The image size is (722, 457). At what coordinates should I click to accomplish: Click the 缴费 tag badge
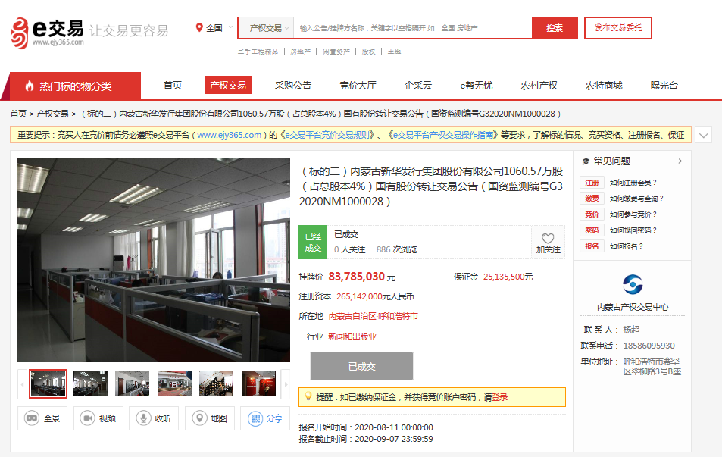[592, 199]
